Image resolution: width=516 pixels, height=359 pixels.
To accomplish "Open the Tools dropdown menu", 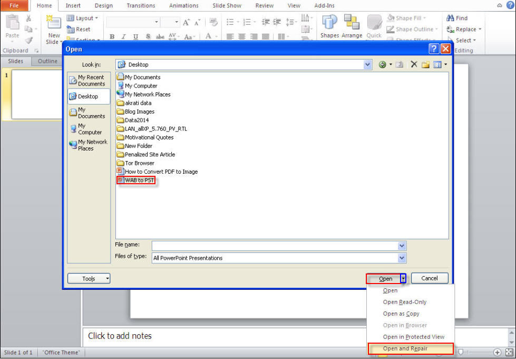I will [89, 279].
